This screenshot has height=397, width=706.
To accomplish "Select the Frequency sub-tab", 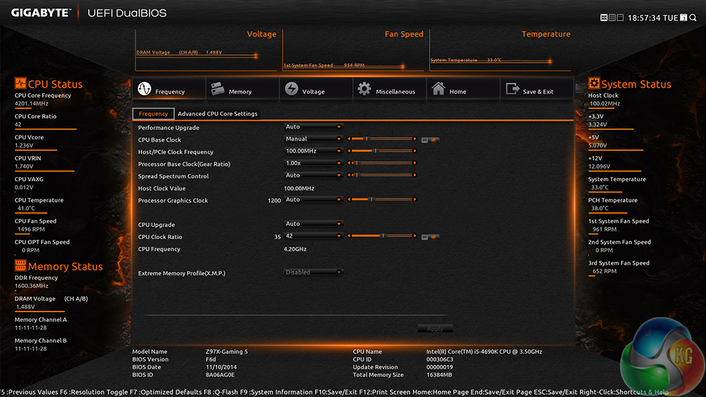I will pos(153,114).
